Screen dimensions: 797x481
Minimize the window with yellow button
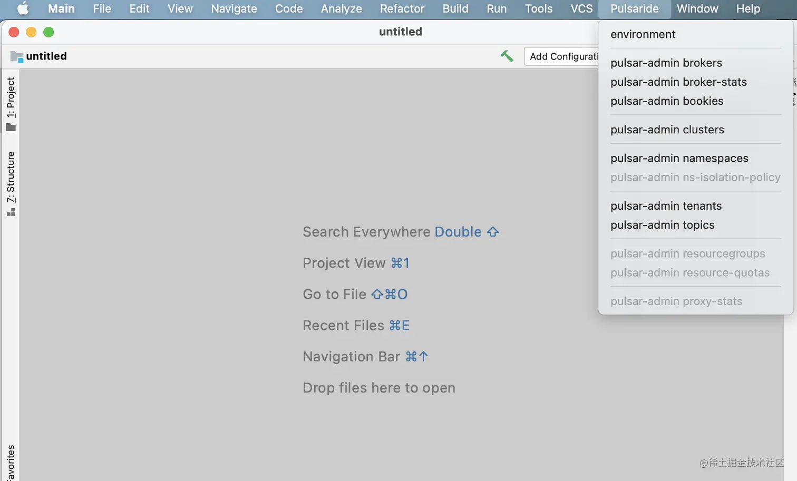[31, 32]
